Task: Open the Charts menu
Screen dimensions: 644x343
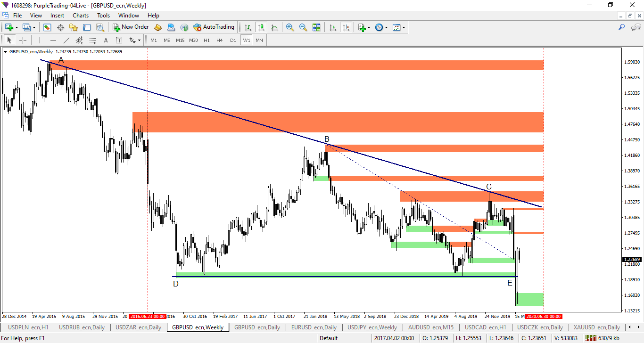Action: coord(81,16)
